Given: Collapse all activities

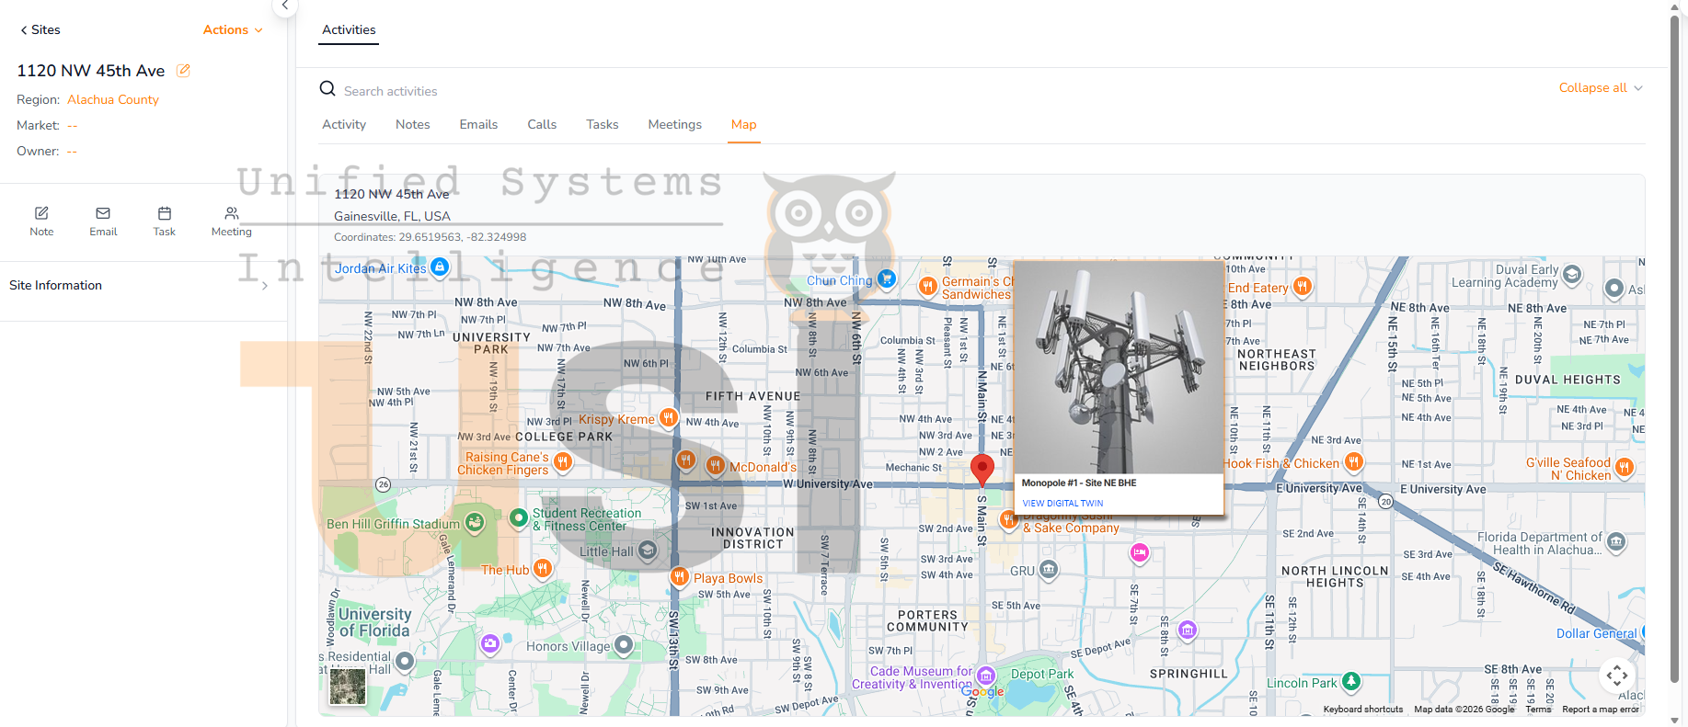Looking at the screenshot, I should (x=1601, y=88).
